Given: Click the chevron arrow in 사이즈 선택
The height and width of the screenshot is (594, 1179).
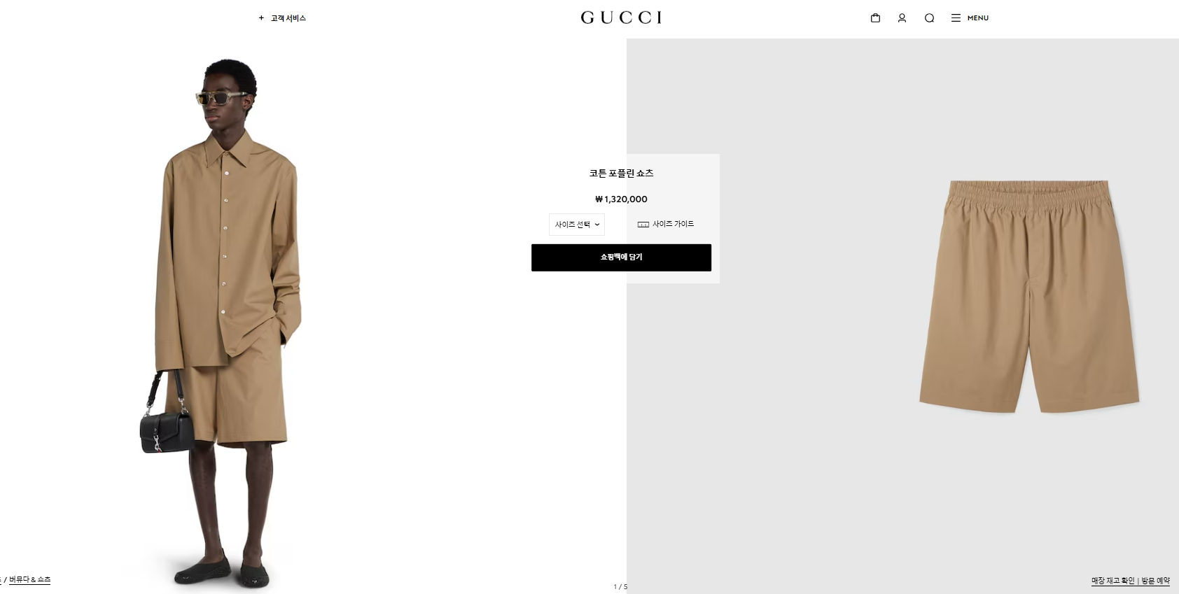Looking at the screenshot, I should coord(597,225).
